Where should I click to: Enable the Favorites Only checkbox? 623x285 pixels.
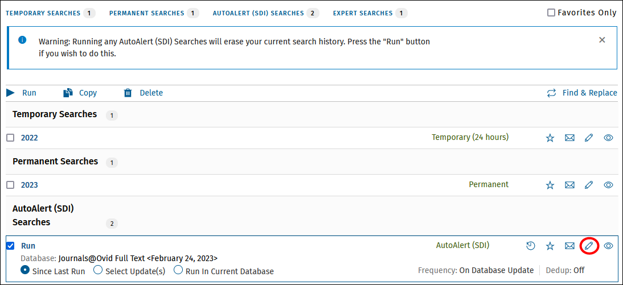coord(551,13)
